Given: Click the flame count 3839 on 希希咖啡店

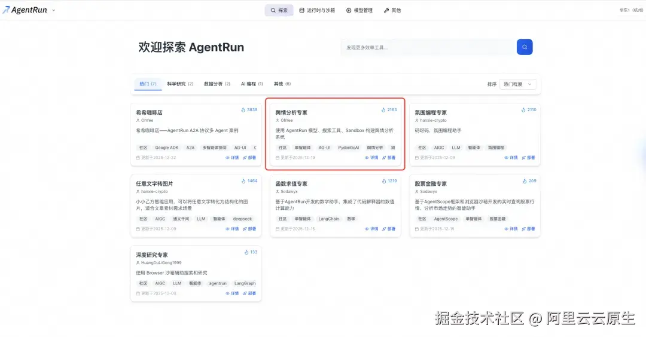Looking at the screenshot, I should [x=249, y=110].
